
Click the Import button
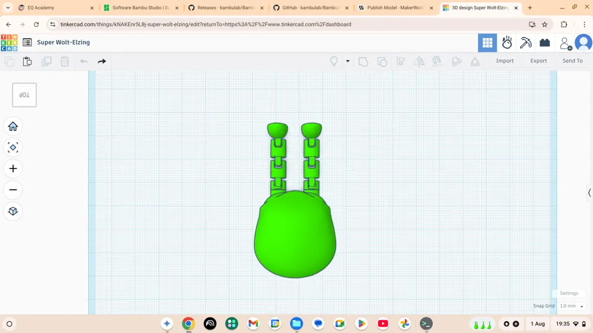point(505,61)
